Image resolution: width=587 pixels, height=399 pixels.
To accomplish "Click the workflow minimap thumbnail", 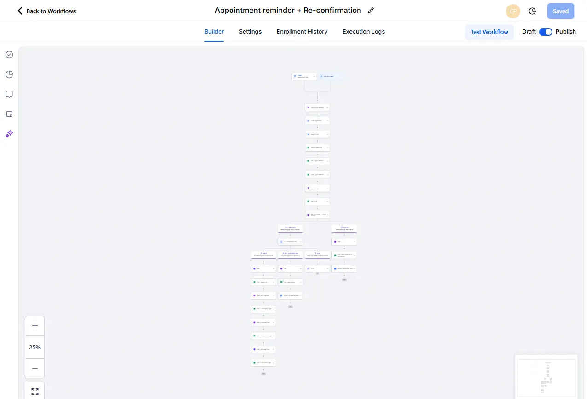I will point(546,377).
